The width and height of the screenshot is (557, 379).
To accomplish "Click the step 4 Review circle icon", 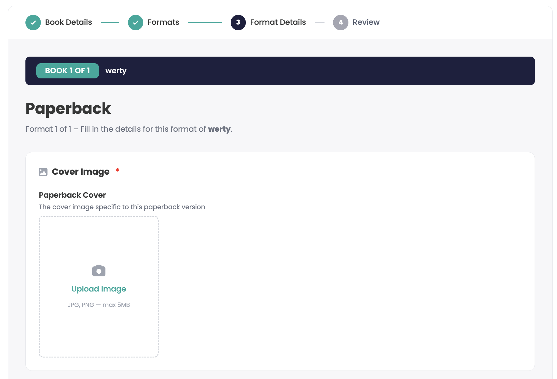I will point(341,22).
